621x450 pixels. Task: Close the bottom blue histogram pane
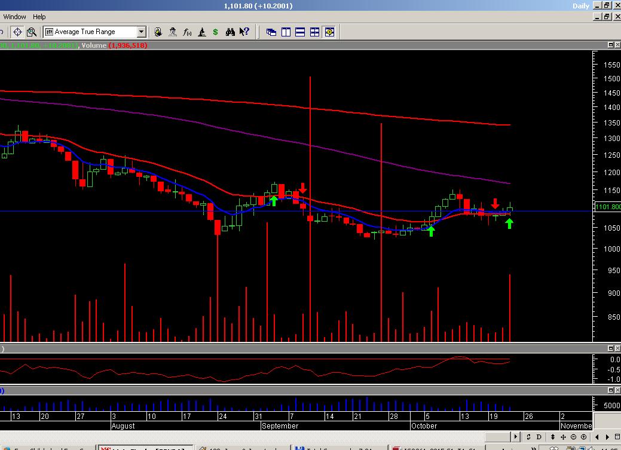pos(617,390)
